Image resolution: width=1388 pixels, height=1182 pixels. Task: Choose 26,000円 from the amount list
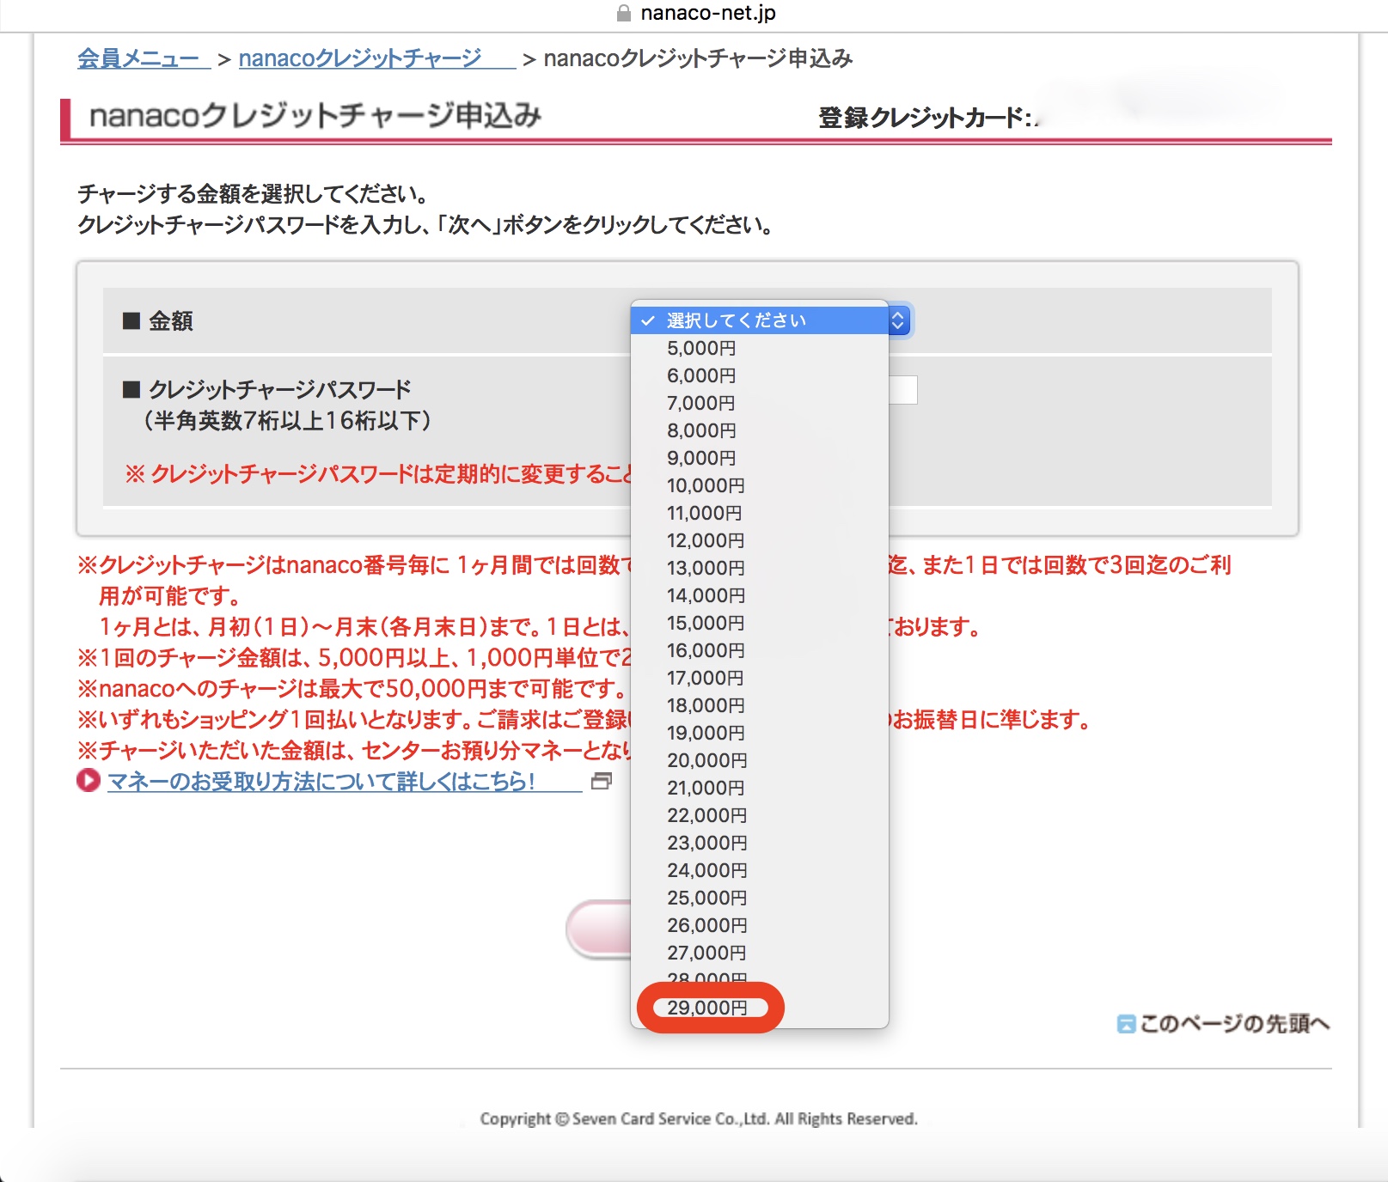point(760,925)
